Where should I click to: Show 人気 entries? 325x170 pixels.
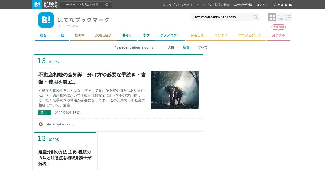click(x=171, y=47)
